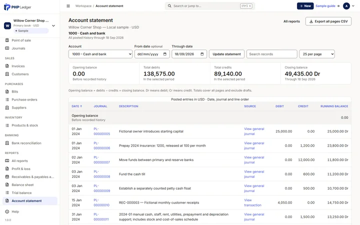Sort by DESCRIPTION column header
Screen dimensions: 360x225
pos(128,106)
